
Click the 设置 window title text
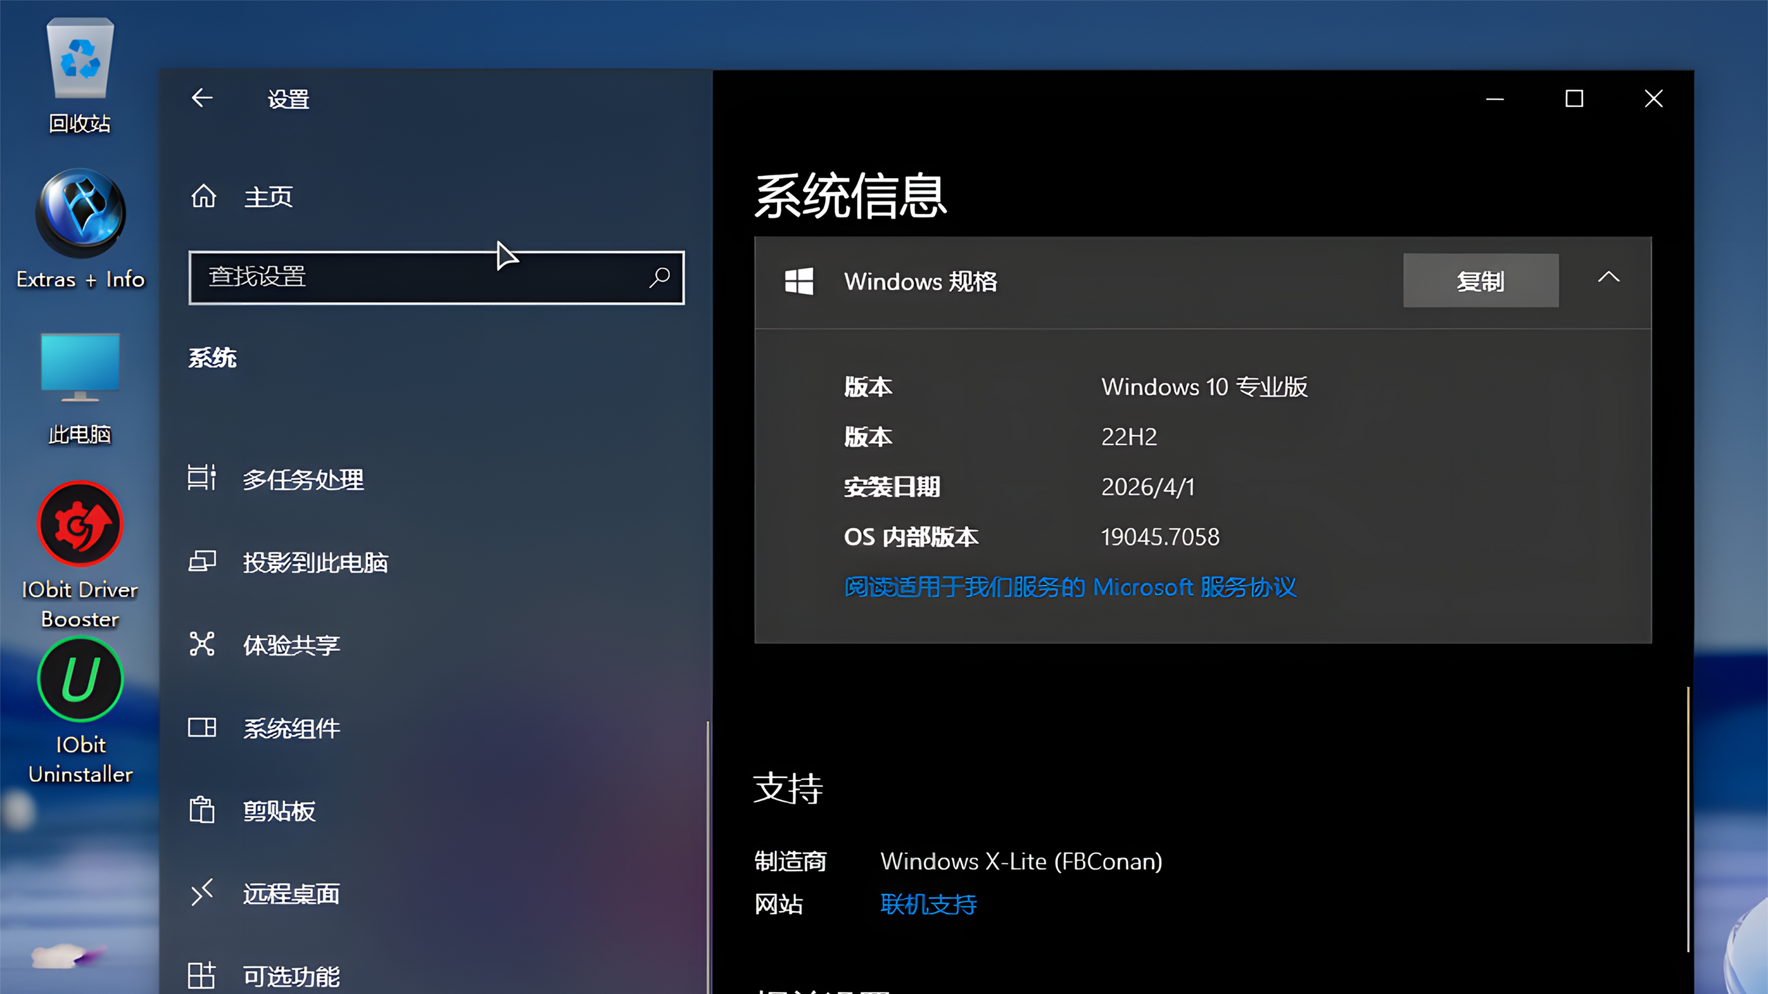coord(289,99)
